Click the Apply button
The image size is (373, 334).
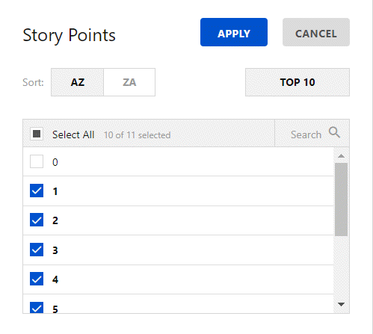pyautogui.click(x=234, y=32)
